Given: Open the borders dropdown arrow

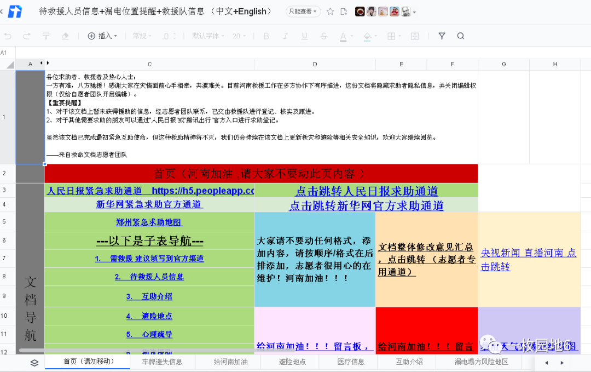Looking at the screenshot, I should click(399, 36).
